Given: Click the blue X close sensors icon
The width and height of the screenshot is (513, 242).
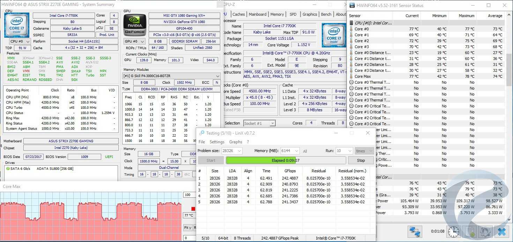Looking at the screenshot, I should pos(501,232).
